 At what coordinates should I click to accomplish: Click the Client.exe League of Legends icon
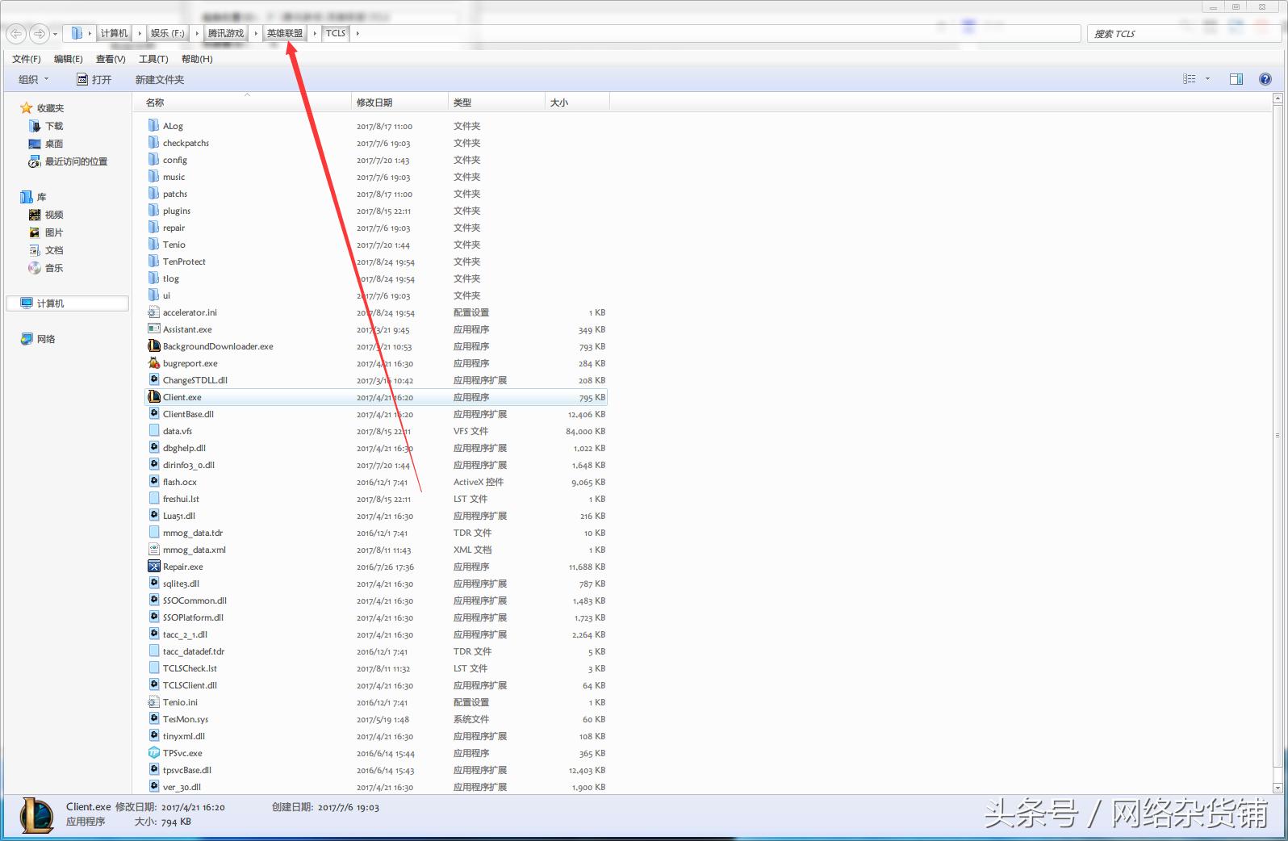154,397
